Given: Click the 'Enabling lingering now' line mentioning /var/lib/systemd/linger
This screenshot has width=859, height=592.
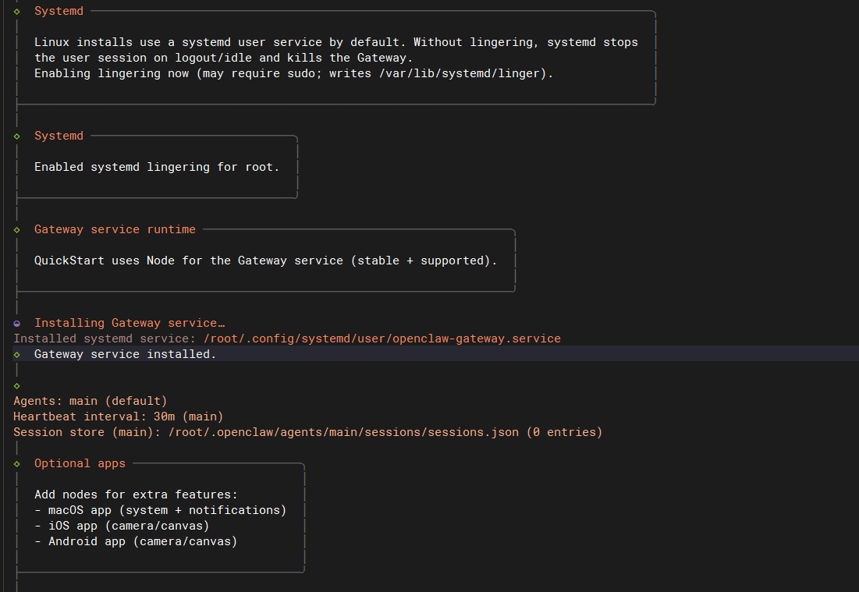Looking at the screenshot, I should tap(293, 73).
